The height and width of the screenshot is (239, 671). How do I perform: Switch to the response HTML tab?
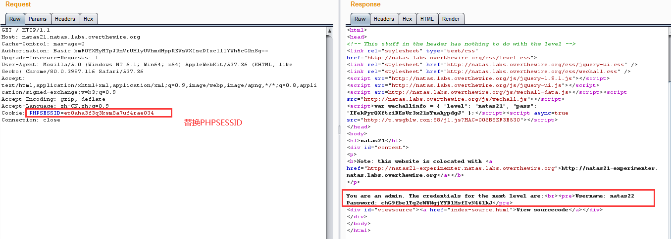pyautogui.click(x=426, y=19)
